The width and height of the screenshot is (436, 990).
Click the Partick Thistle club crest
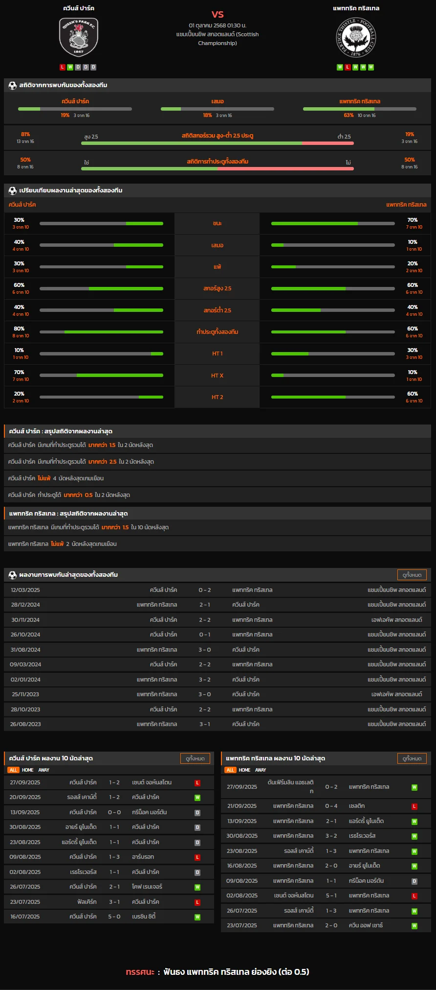(x=356, y=38)
